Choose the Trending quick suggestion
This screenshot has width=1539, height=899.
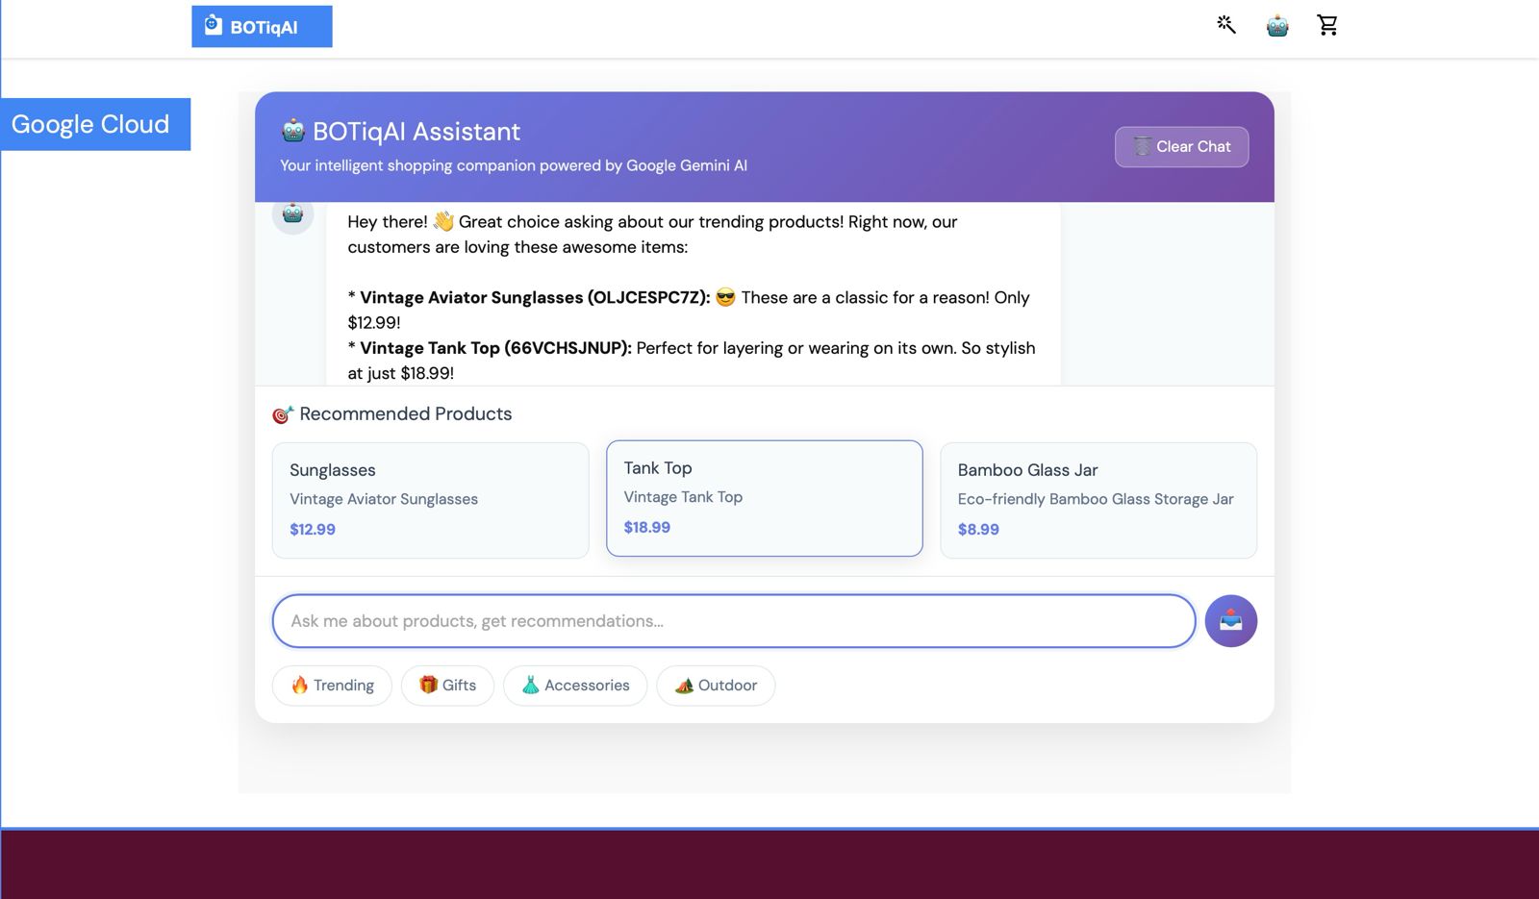point(332,686)
